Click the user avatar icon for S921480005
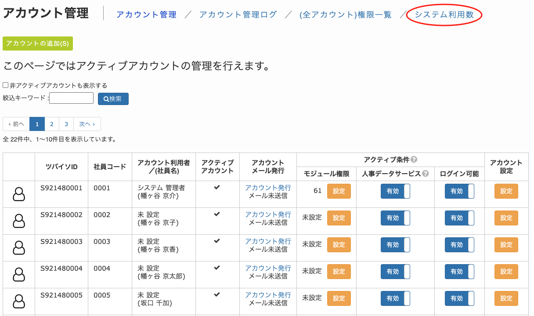 19,301
